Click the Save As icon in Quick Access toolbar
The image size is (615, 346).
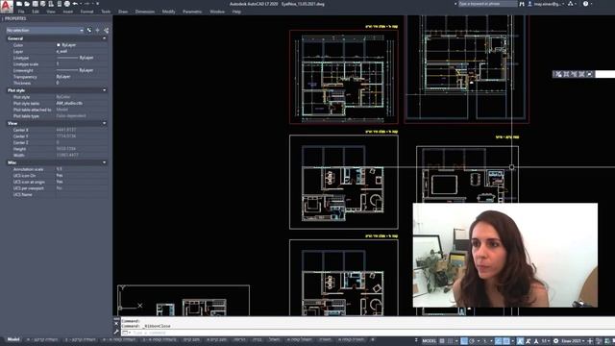[42, 4]
